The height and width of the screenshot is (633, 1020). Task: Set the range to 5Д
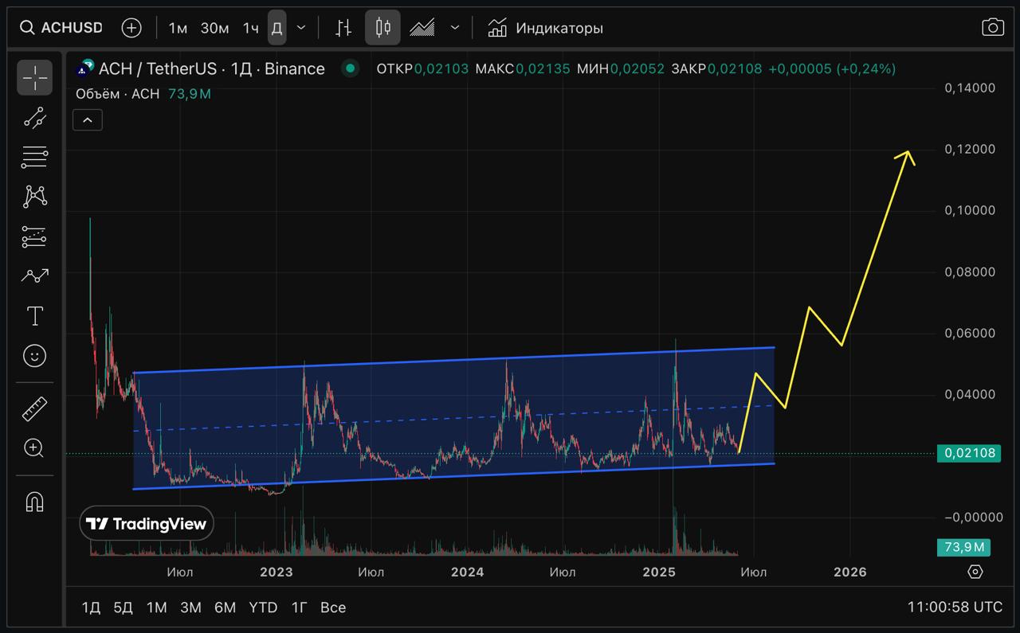(123, 608)
